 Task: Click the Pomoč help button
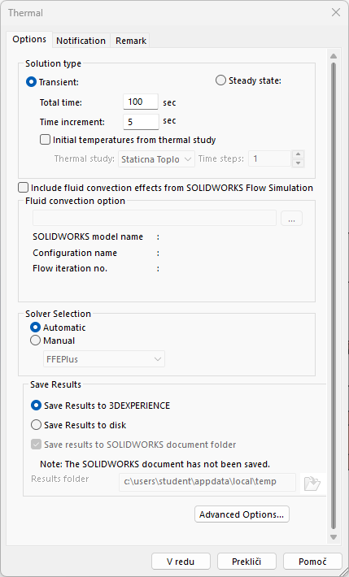point(312,562)
